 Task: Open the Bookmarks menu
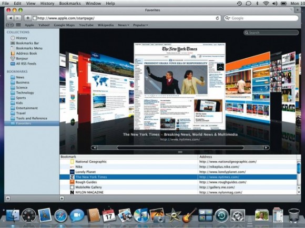pos(70,3)
